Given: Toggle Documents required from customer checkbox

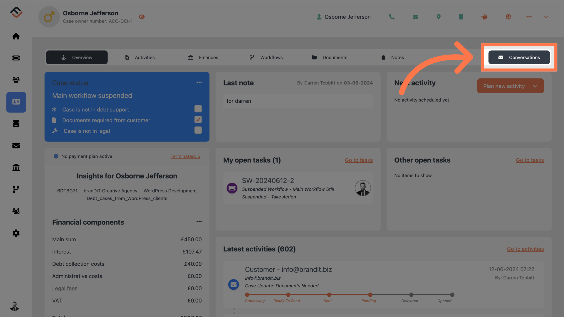Looking at the screenshot, I should coord(198,119).
